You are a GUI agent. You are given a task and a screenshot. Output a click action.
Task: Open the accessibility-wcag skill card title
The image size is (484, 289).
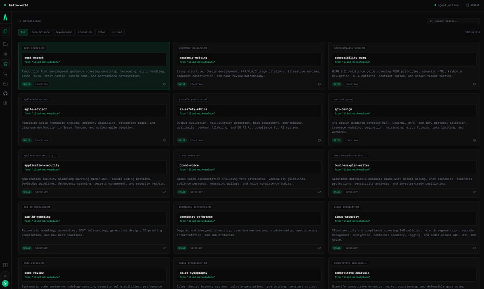click(350, 58)
